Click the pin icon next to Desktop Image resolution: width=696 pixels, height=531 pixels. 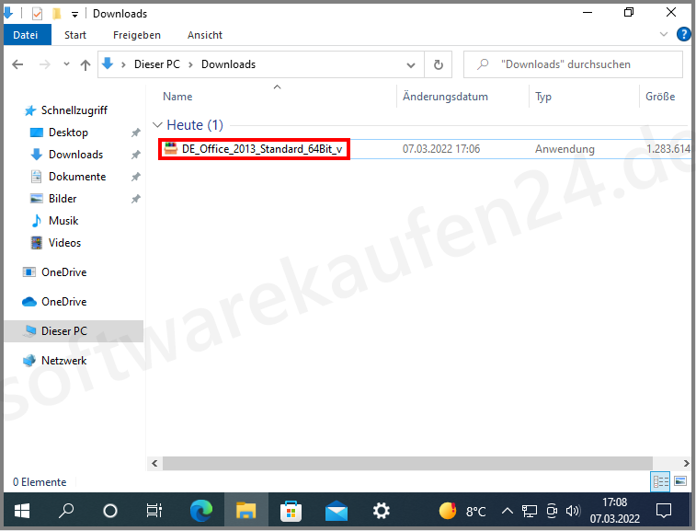(x=136, y=133)
